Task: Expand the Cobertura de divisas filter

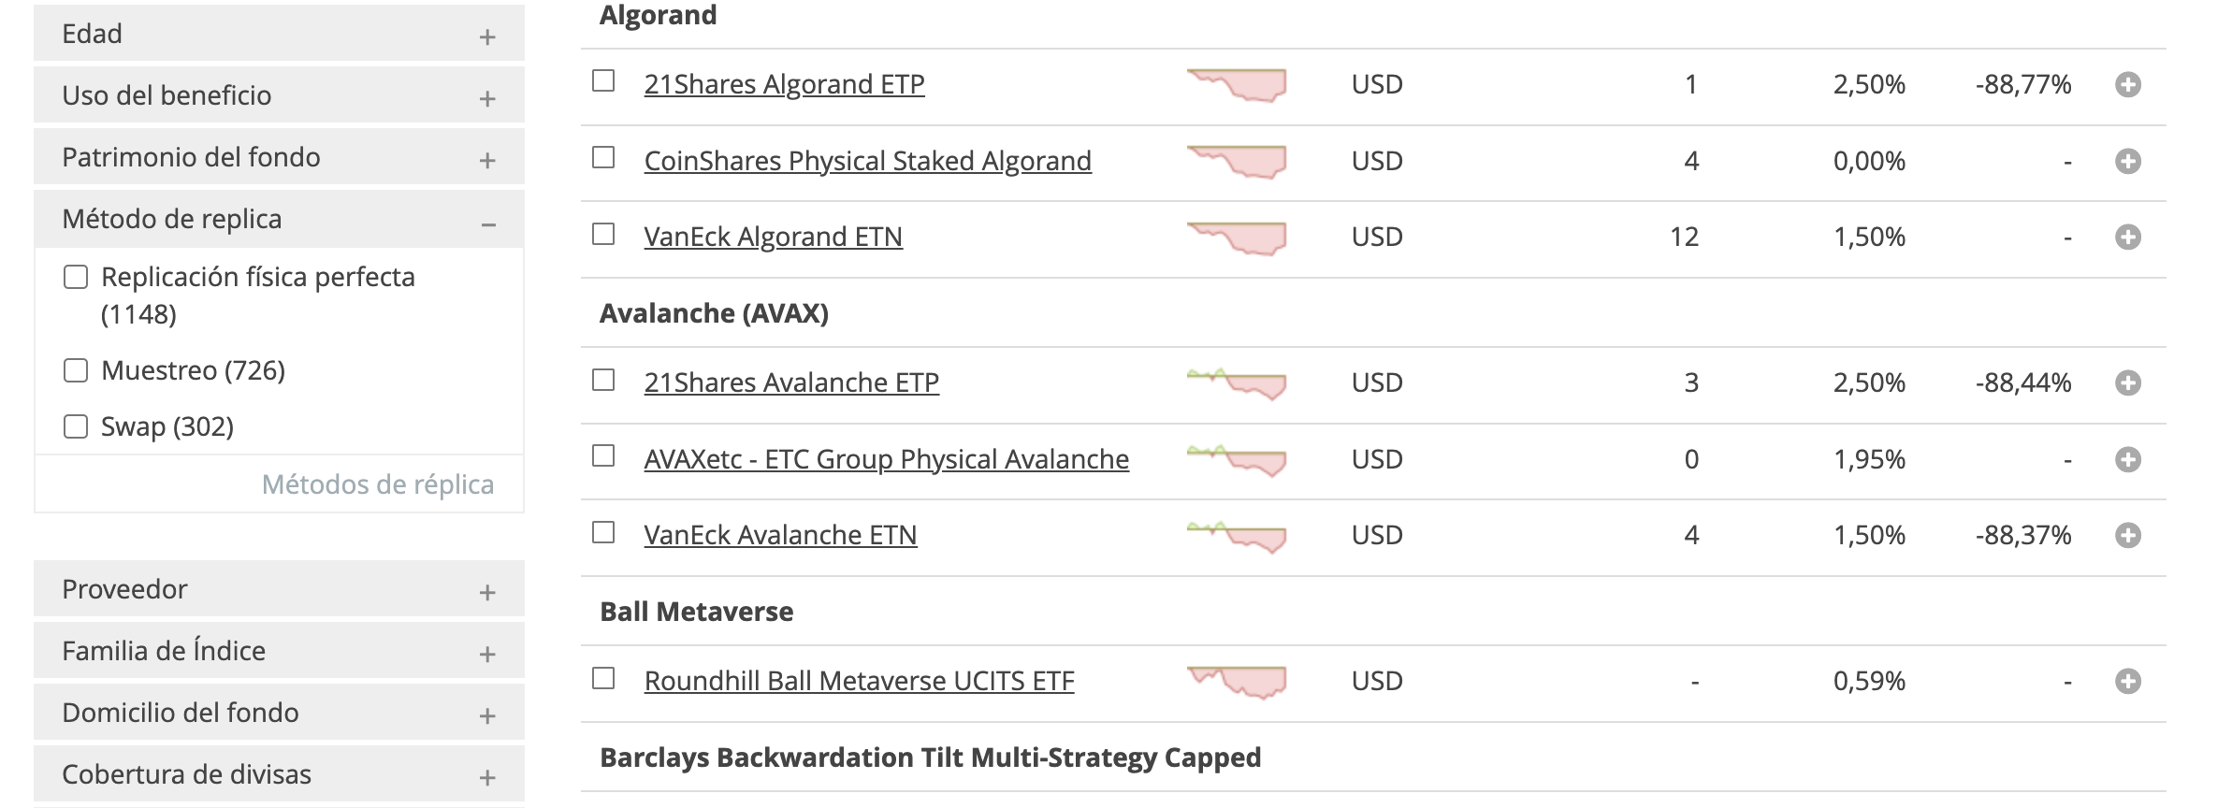Action: (x=487, y=778)
